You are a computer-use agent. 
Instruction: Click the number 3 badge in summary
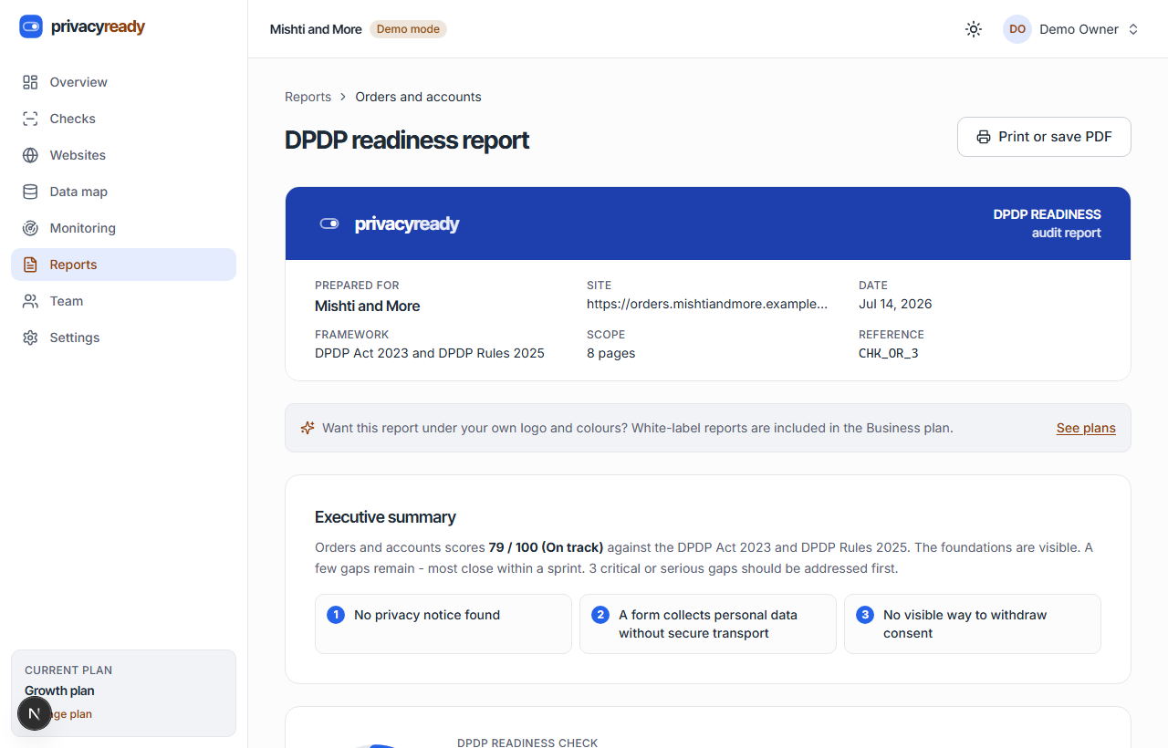tap(865, 615)
